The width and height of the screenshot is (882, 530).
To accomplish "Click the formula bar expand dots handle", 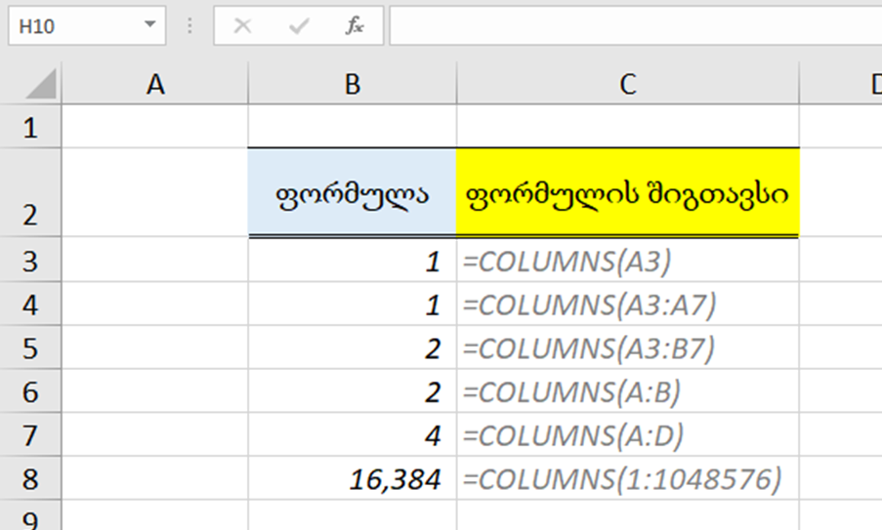I will [x=189, y=25].
